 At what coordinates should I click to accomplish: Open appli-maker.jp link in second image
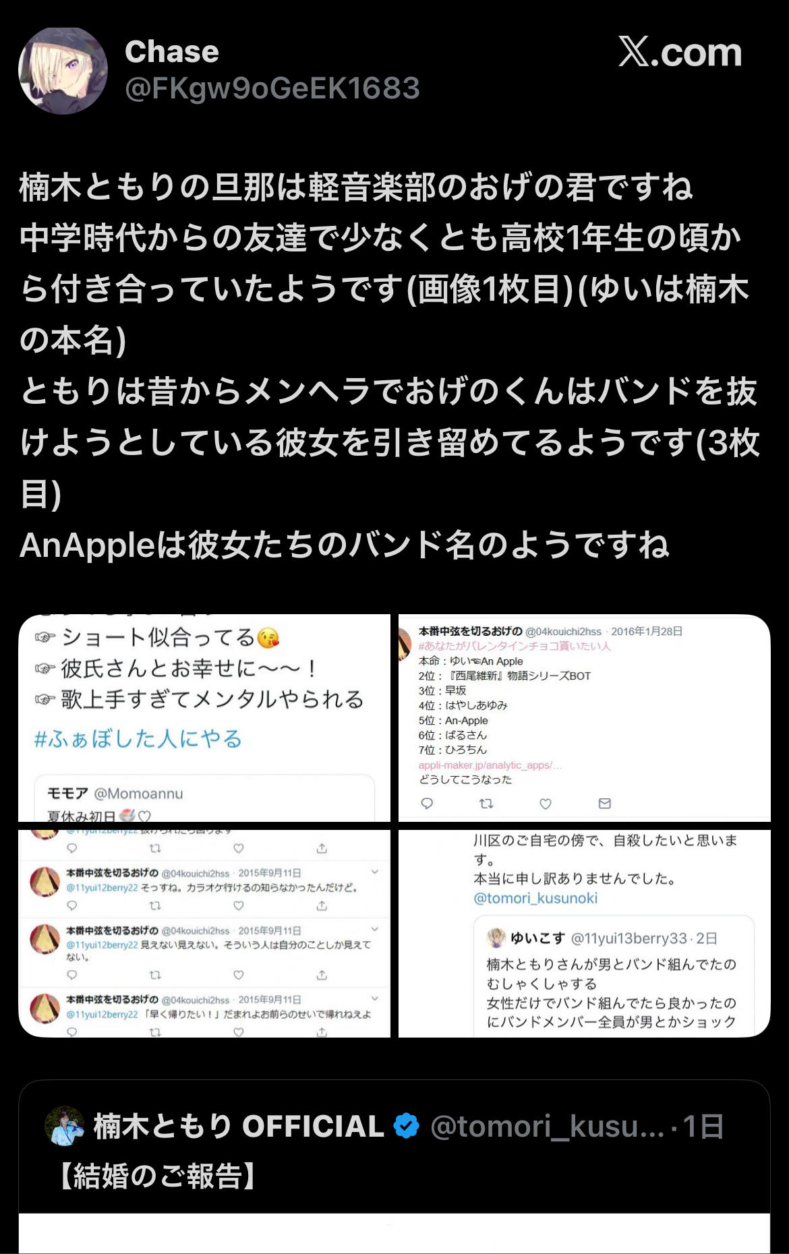[x=490, y=765]
